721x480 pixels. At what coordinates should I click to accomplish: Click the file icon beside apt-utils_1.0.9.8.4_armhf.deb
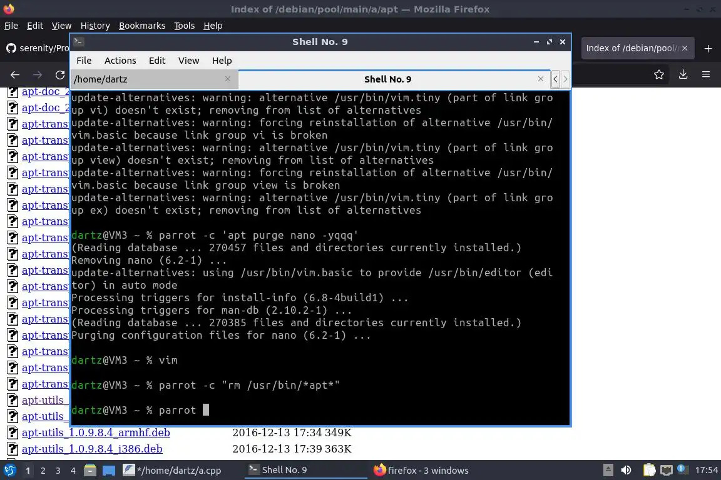coord(13,432)
